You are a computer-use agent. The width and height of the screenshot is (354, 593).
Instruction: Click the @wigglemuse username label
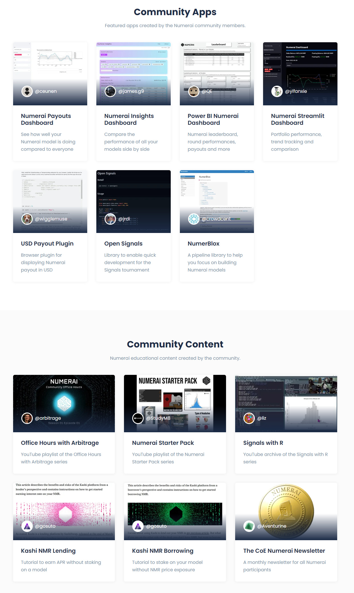(x=51, y=219)
